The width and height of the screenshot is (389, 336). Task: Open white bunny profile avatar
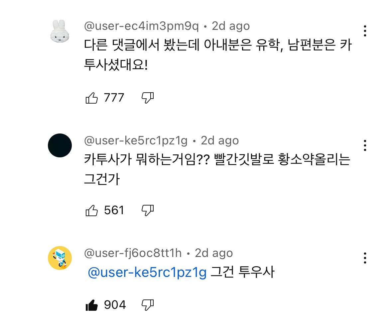point(60,31)
